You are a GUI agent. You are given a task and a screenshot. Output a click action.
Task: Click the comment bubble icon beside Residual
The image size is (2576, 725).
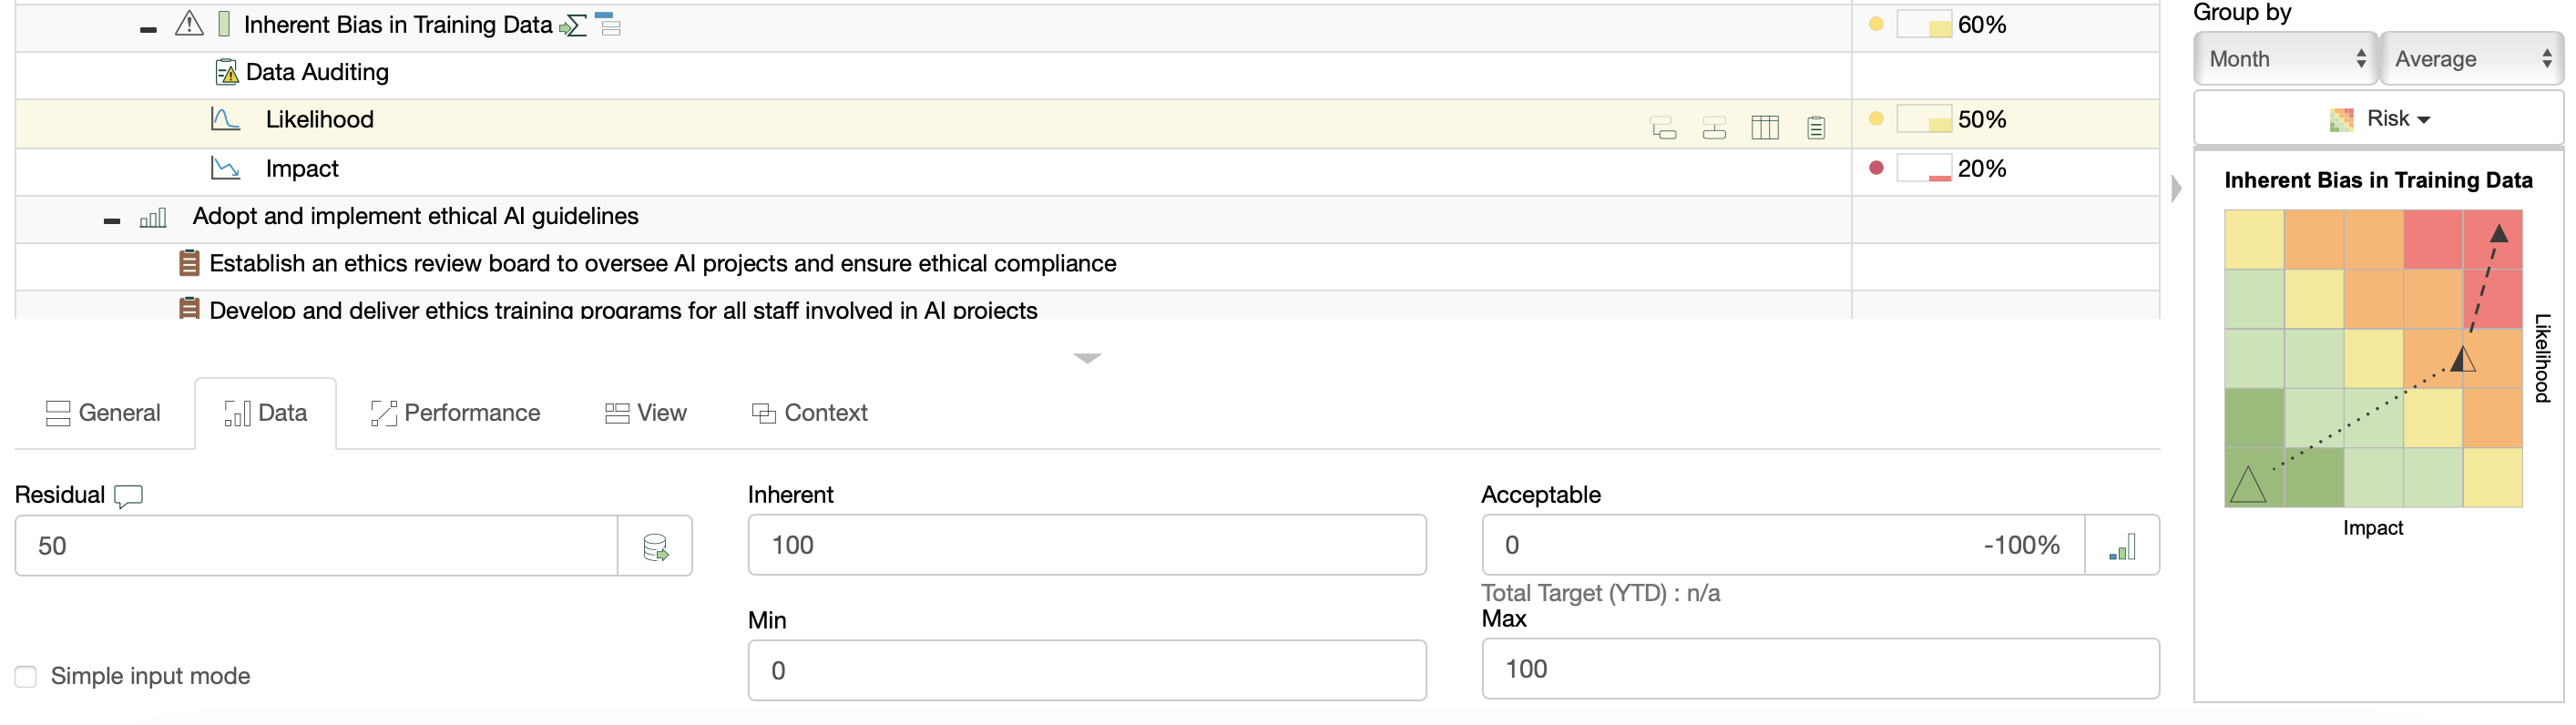coord(129,496)
